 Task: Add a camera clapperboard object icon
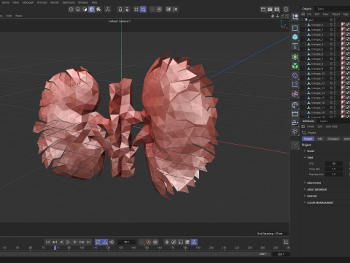[295, 114]
